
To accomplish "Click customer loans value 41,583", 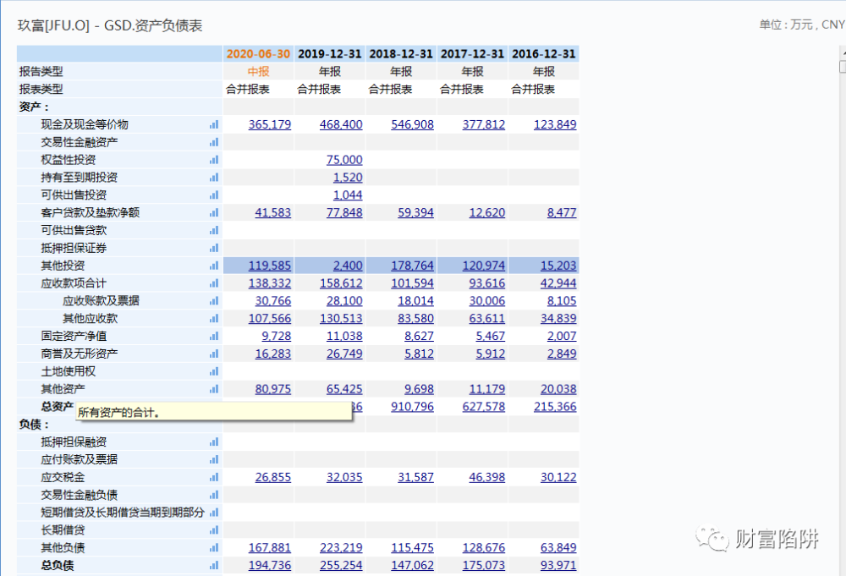I will pyautogui.click(x=273, y=213).
